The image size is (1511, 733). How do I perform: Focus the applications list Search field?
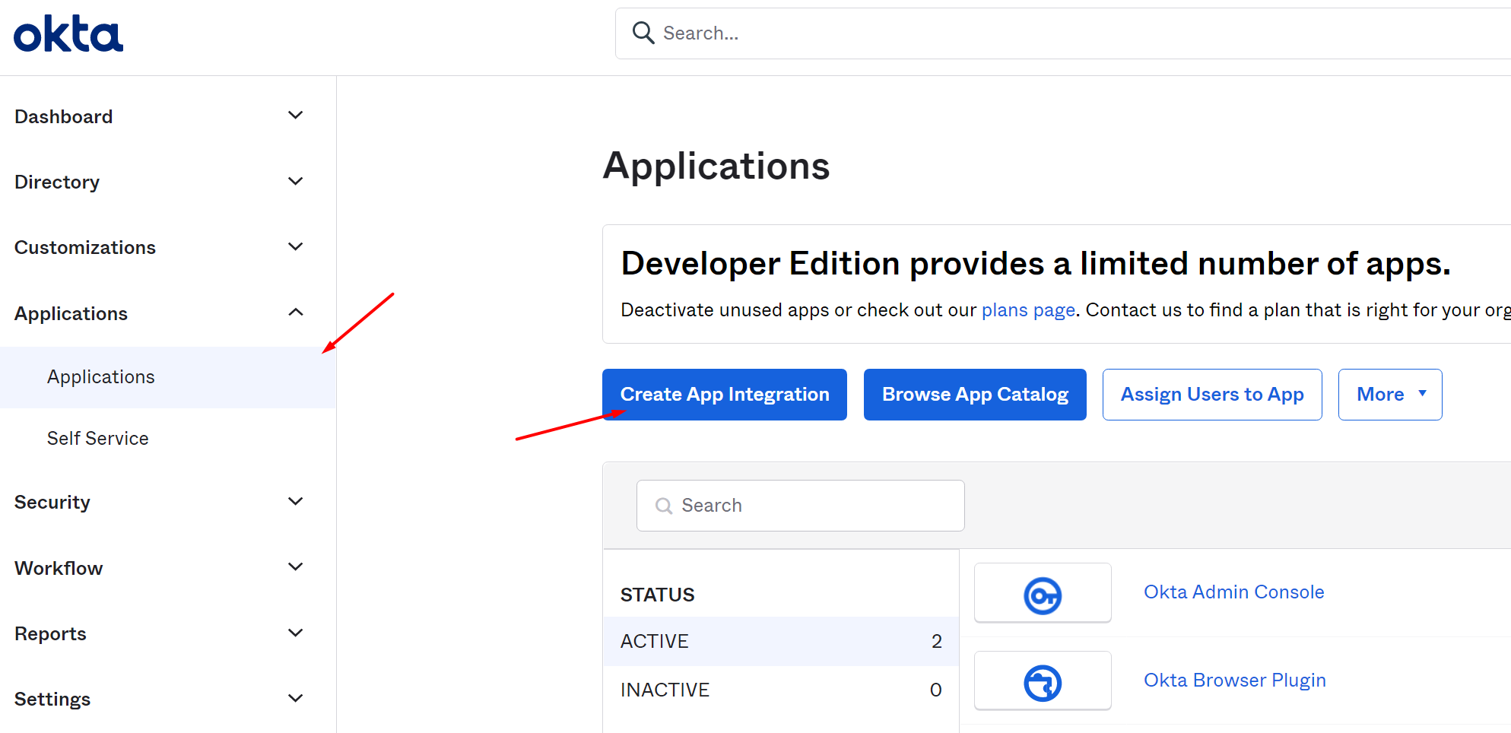coord(801,506)
